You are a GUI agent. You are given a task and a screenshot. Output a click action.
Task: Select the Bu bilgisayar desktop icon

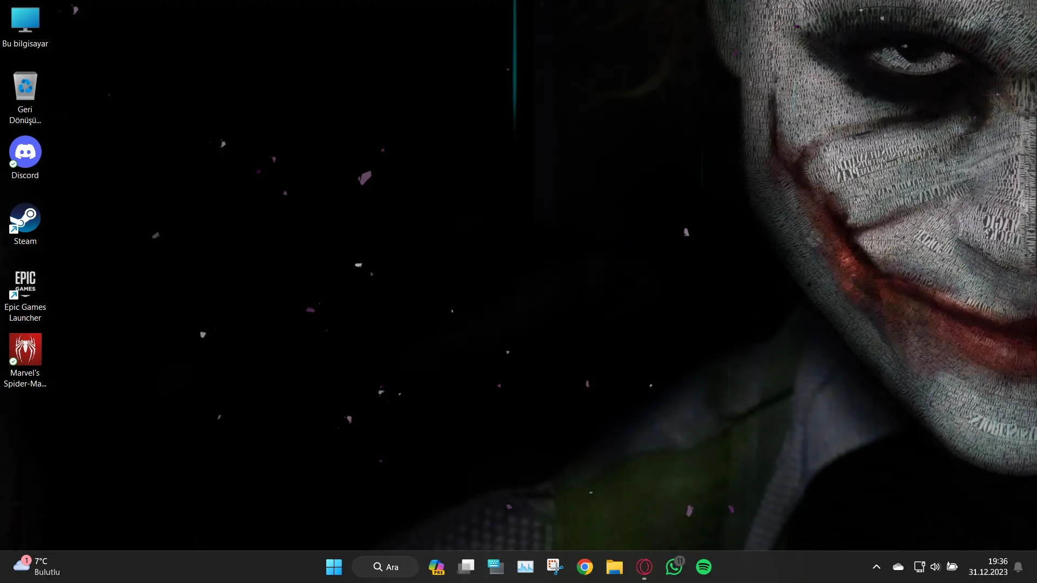25,27
